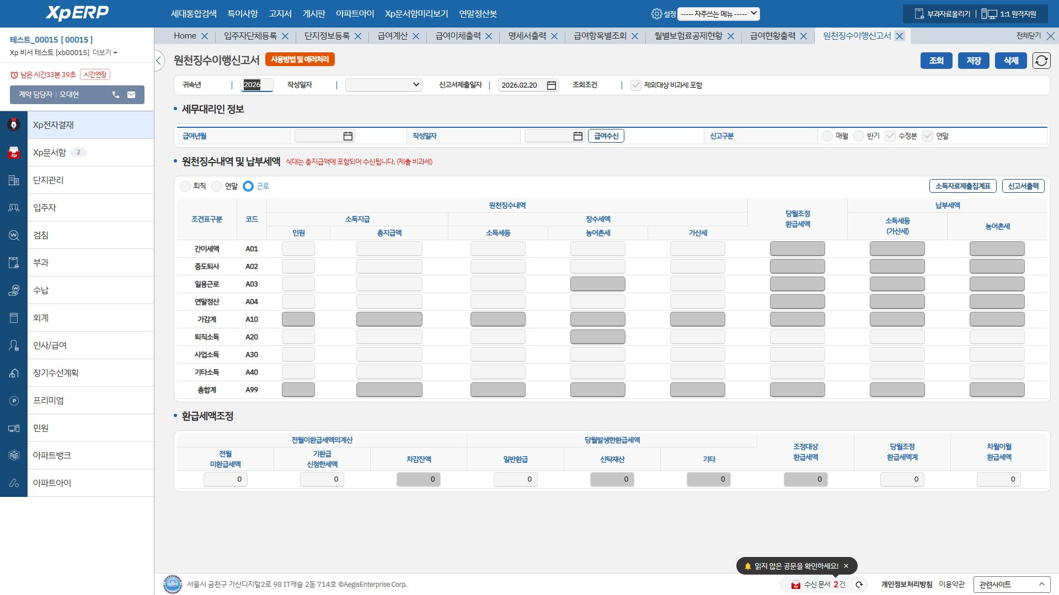The width and height of the screenshot is (1059, 595).
Task: Click the 귀속년 input field
Action: 257,85
